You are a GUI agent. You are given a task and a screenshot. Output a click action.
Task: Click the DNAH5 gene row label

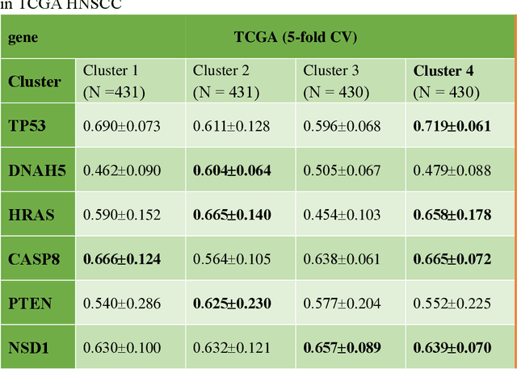pyautogui.click(x=37, y=170)
